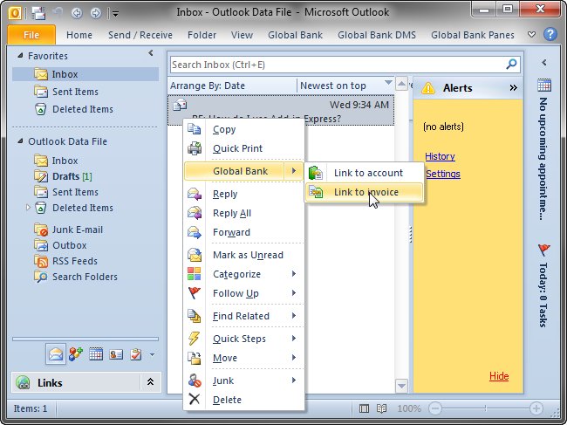Zoom out with the minus button
The image size is (567, 425).
click(x=435, y=408)
